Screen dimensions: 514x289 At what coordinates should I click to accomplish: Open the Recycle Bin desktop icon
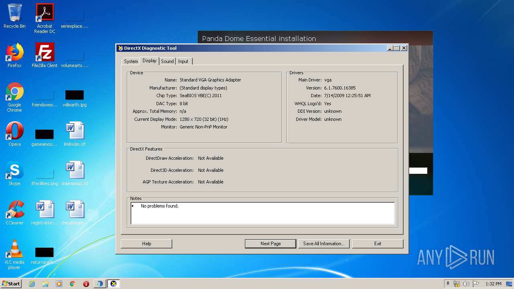[x=14, y=16]
